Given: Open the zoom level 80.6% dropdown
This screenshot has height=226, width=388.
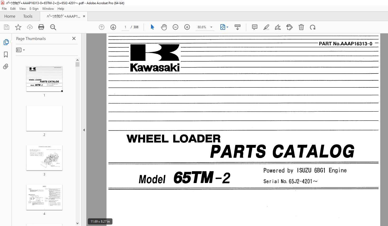Looking at the screenshot, I should click(211, 27).
